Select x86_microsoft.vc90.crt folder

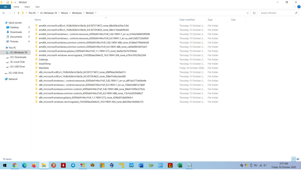(x=82, y=76)
